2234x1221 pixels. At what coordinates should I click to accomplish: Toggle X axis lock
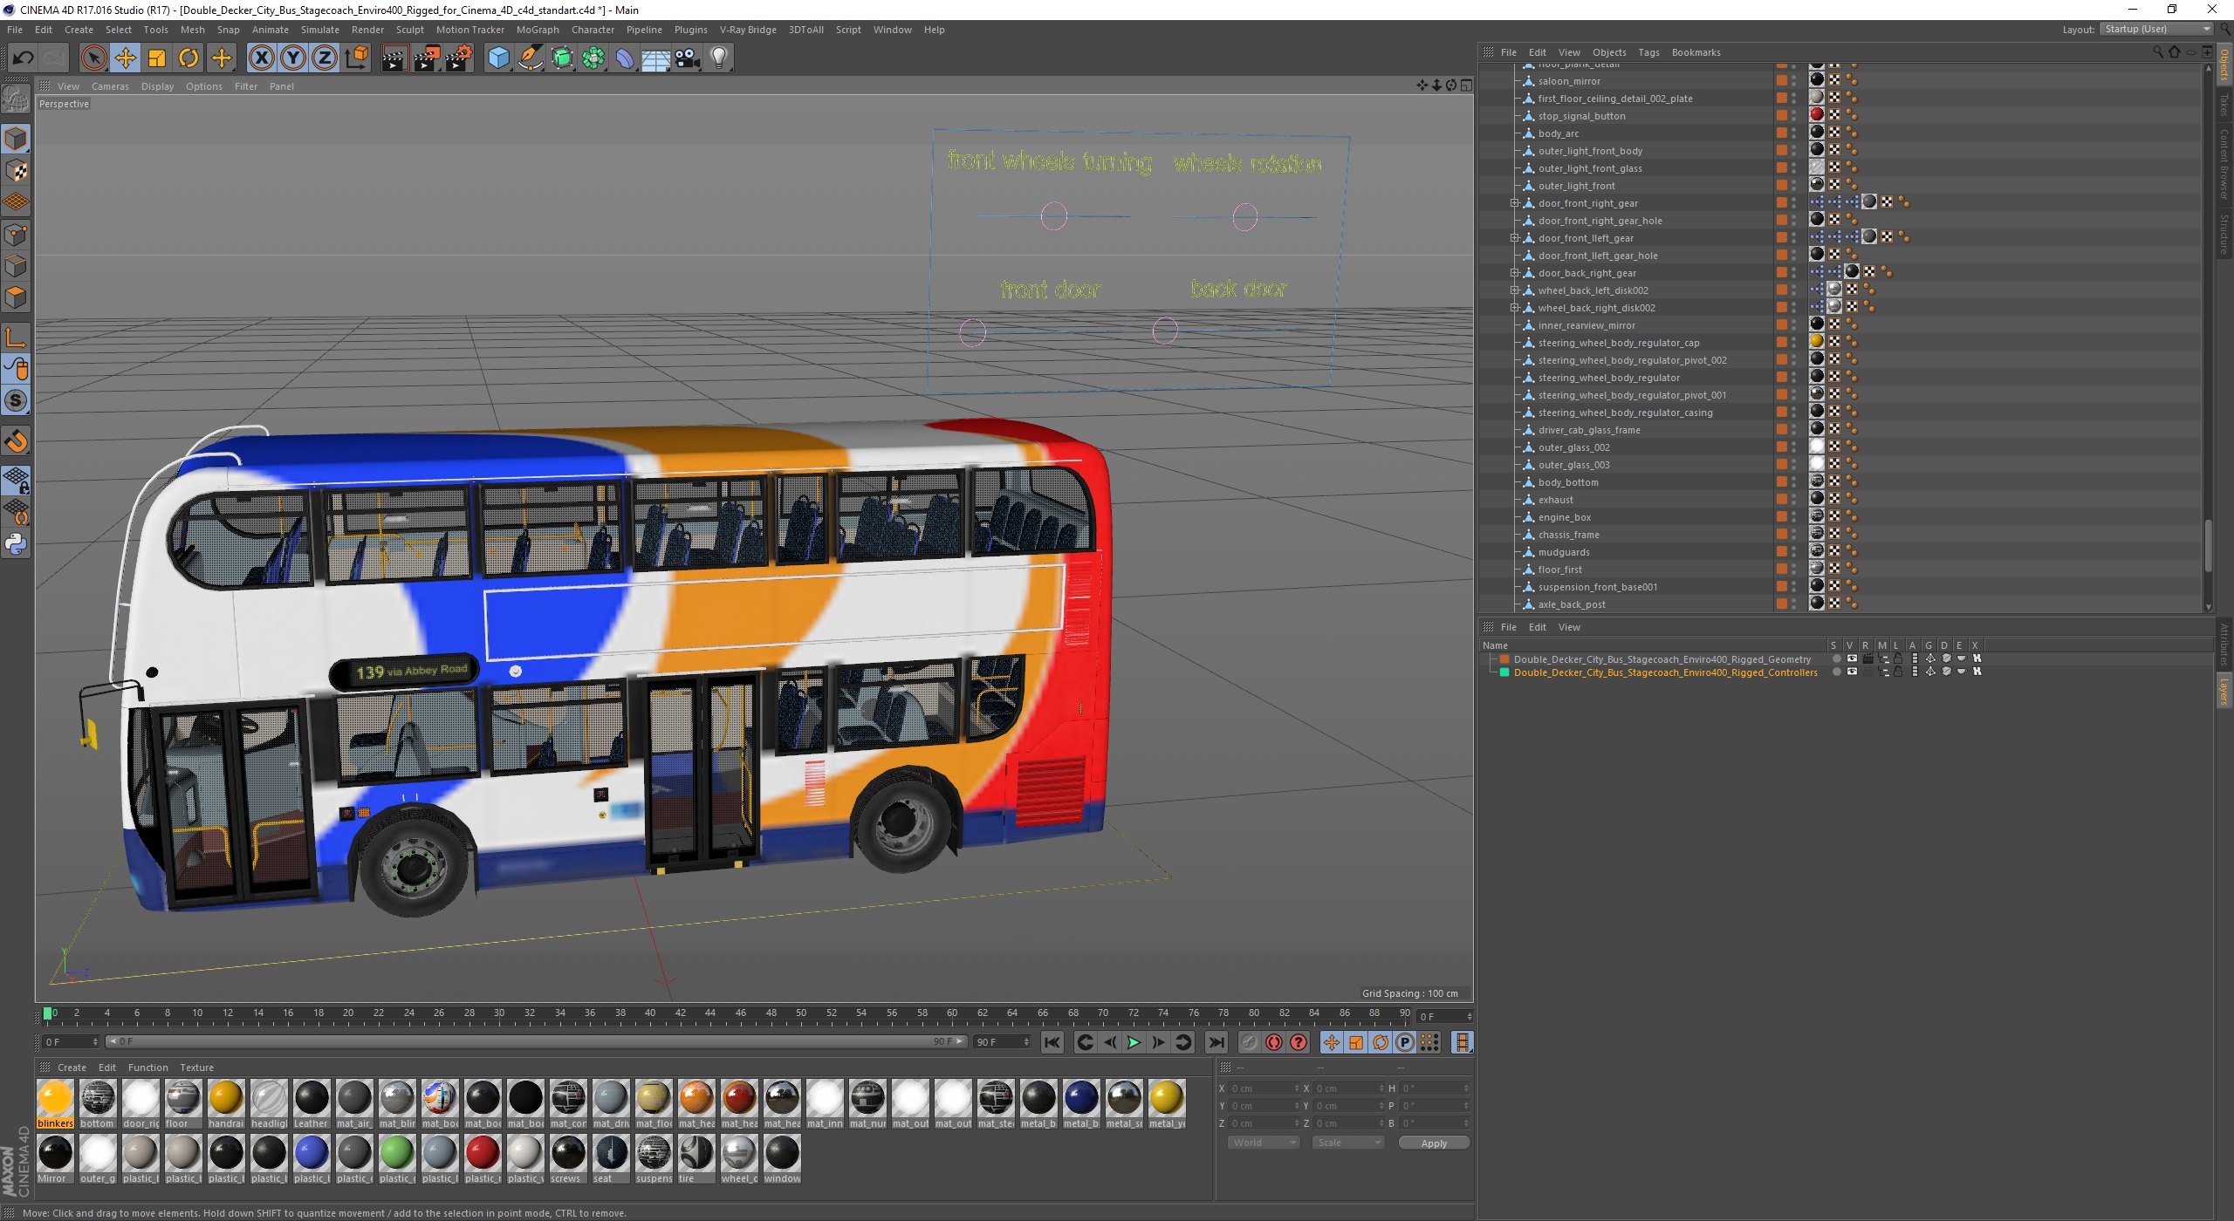pos(261,58)
